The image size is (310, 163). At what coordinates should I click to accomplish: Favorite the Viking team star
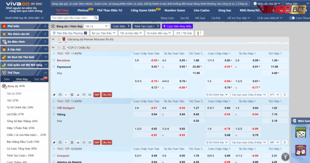(x=54, y=114)
